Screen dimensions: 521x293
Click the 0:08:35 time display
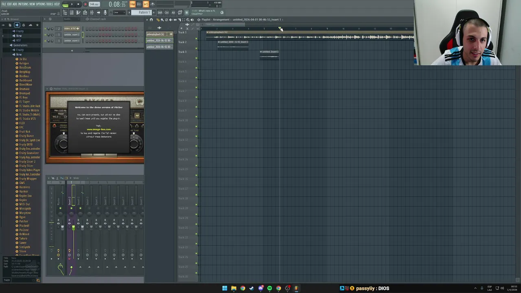pos(117,4)
